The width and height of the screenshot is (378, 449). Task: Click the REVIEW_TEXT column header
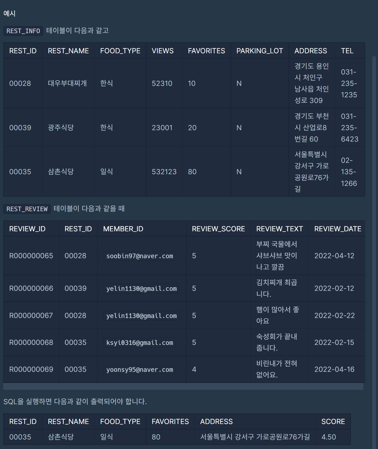pyautogui.click(x=279, y=229)
